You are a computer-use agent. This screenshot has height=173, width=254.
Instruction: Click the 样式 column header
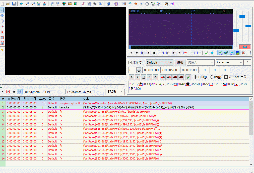click(x=51, y=99)
